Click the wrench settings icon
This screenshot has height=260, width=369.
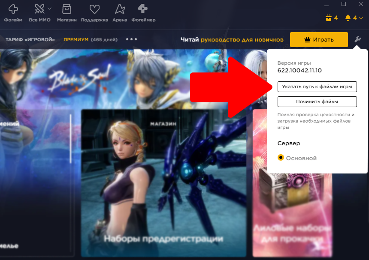pos(357,39)
